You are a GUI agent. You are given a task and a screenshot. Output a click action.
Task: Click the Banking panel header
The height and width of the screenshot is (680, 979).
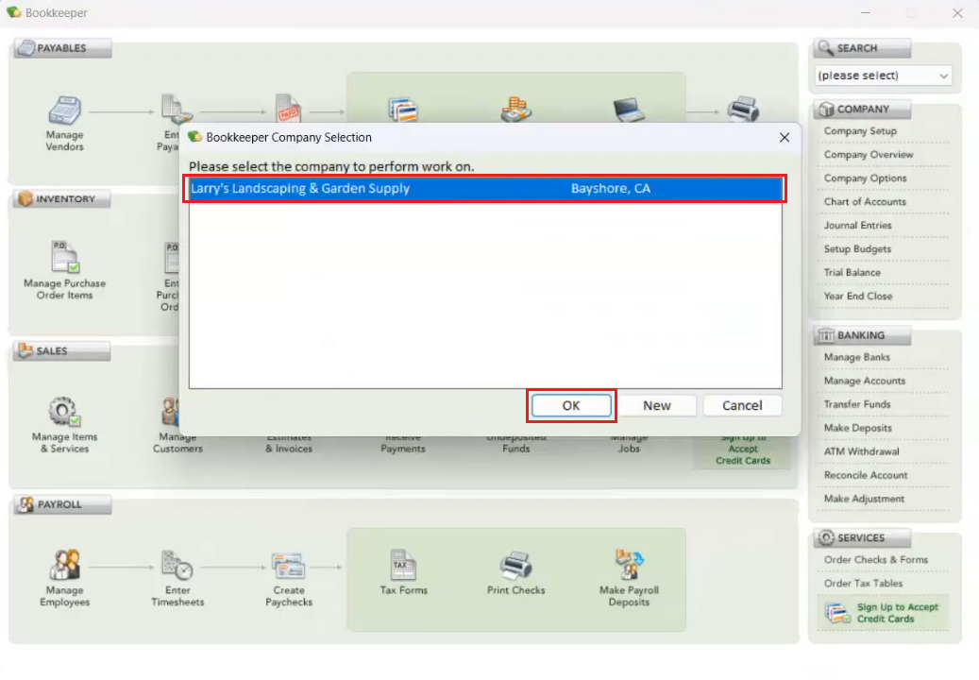862,335
